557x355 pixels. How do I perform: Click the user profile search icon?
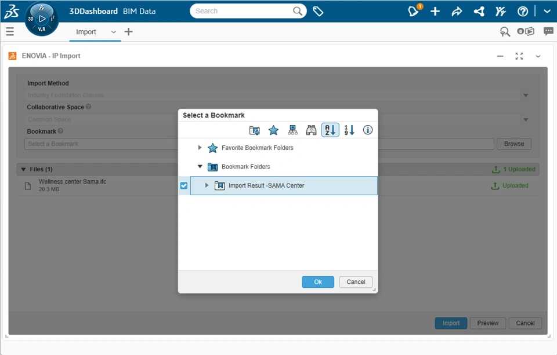click(x=505, y=32)
